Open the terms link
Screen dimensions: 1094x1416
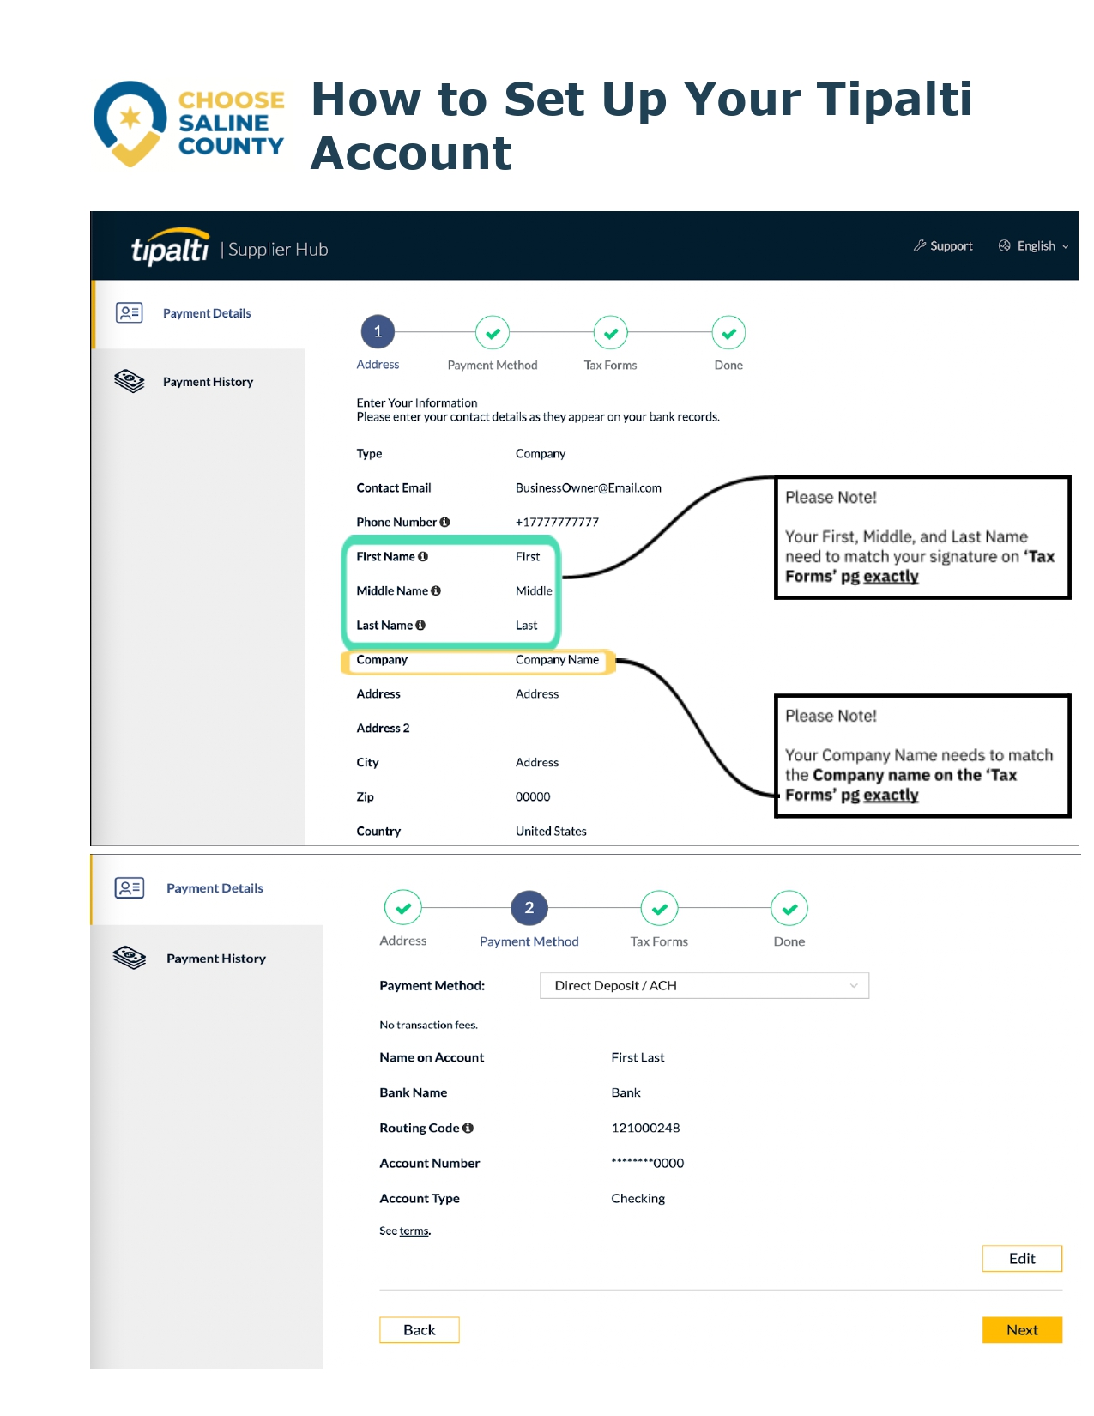(x=414, y=1231)
